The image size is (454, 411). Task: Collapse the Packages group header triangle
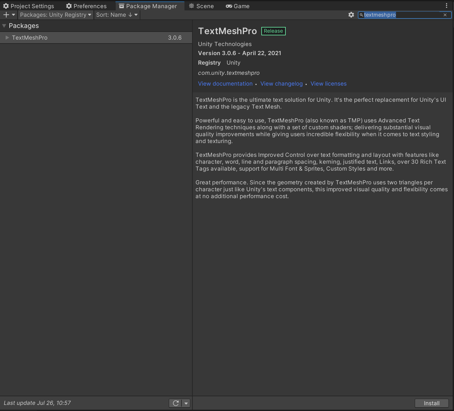[x=4, y=26]
